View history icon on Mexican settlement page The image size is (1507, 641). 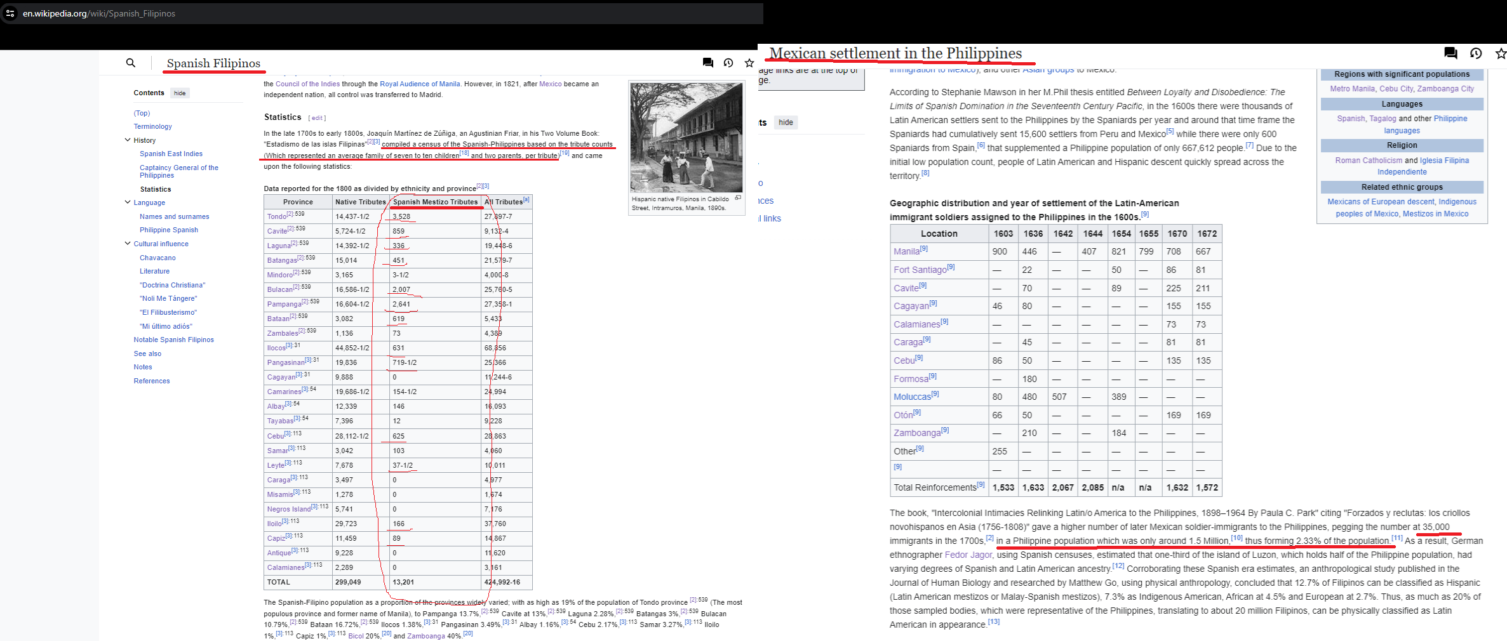click(1476, 53)
